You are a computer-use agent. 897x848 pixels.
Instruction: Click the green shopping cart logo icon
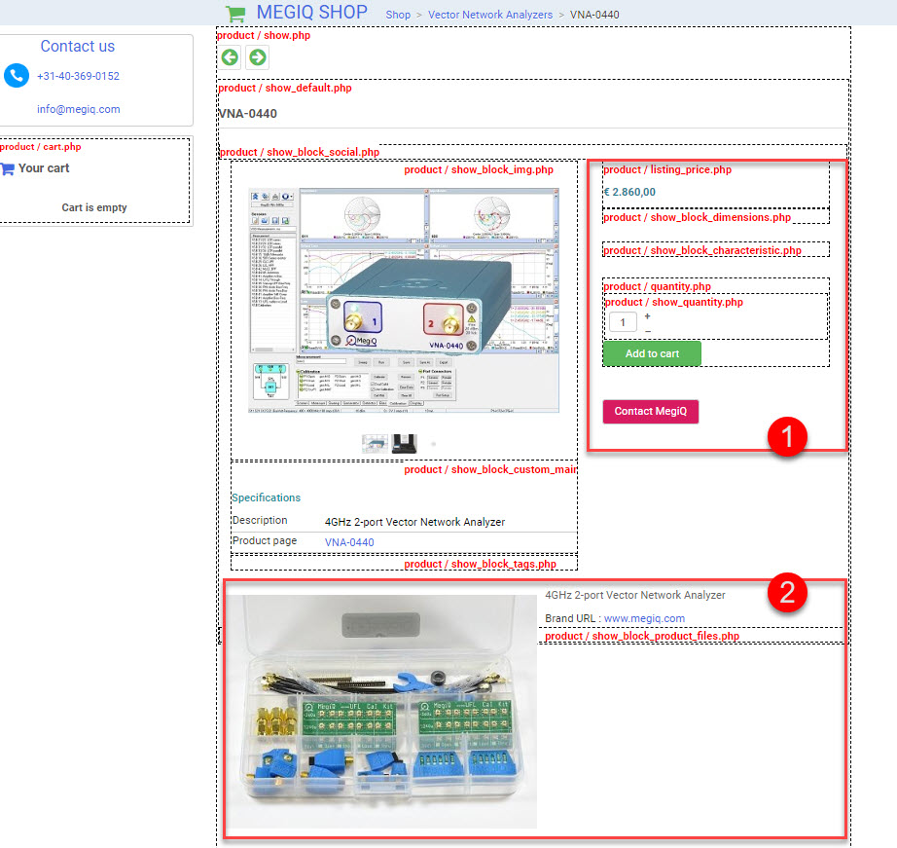(235, 14)
